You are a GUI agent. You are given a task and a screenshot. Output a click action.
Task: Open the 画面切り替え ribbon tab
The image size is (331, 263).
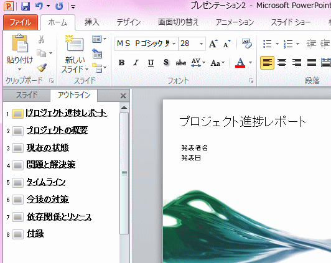click(178, 22)
